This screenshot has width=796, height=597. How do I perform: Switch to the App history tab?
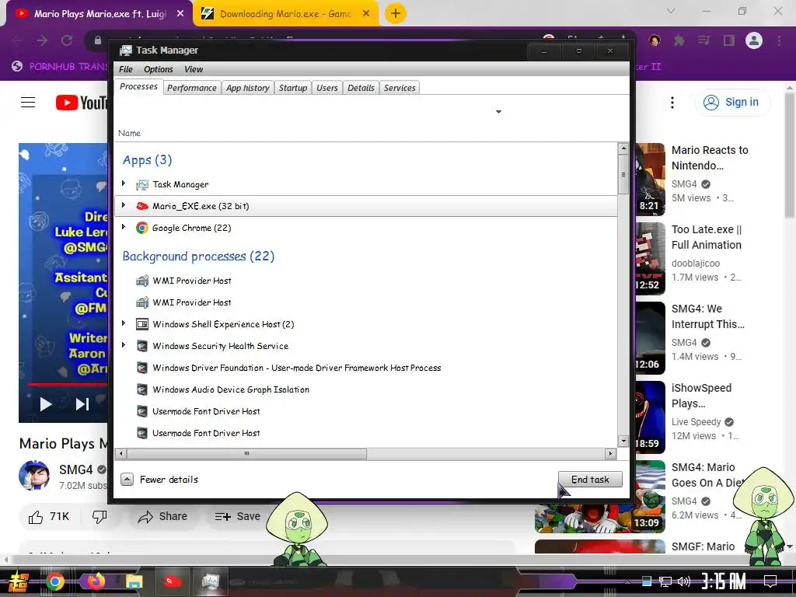[x=248, y=88]
